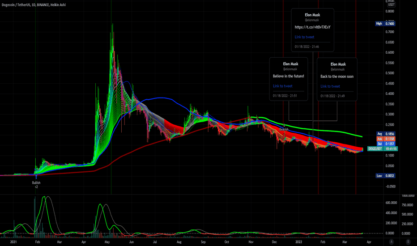Image resolution: width=417 pixels, height=246 pixels.
Task: Click the circular A button below the price scale
Action: pyautogui.click(x=391, y=242)
